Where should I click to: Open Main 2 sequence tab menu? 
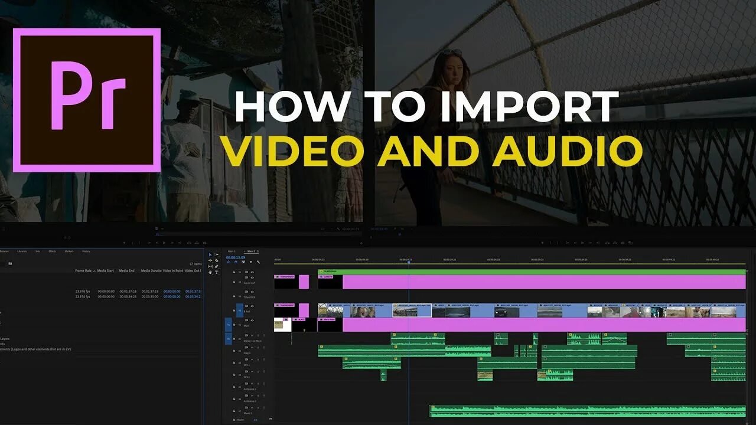tap(258, 251)
